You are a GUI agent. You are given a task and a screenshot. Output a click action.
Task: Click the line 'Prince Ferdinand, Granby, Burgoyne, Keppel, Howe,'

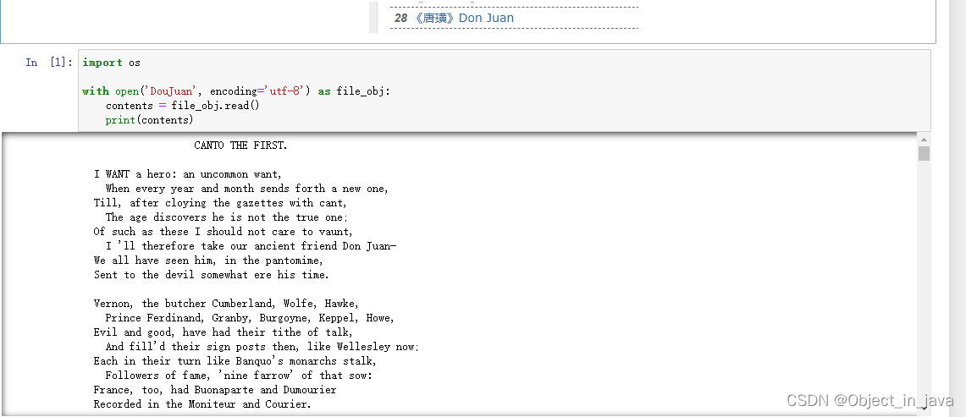pyautogui.click(x=250, y=318)
